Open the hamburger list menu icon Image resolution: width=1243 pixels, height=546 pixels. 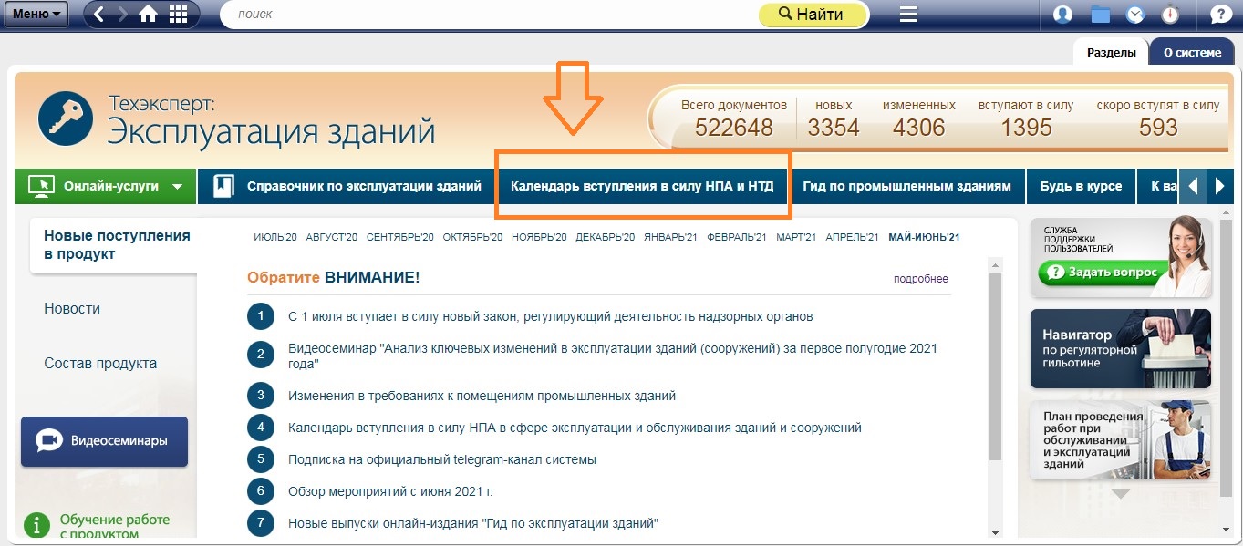[907, 15]
